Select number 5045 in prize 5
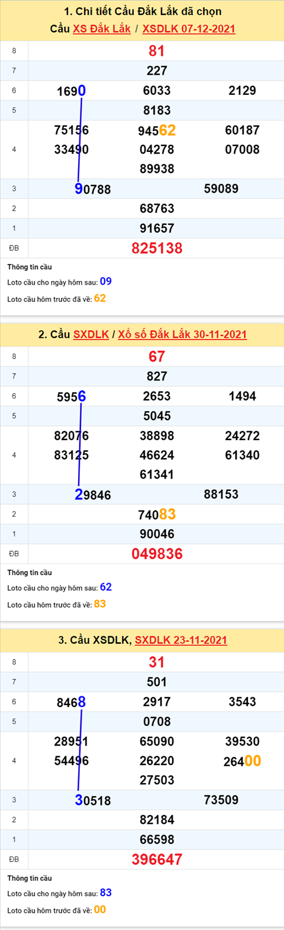Screen dimensions: 284x930 157,416
